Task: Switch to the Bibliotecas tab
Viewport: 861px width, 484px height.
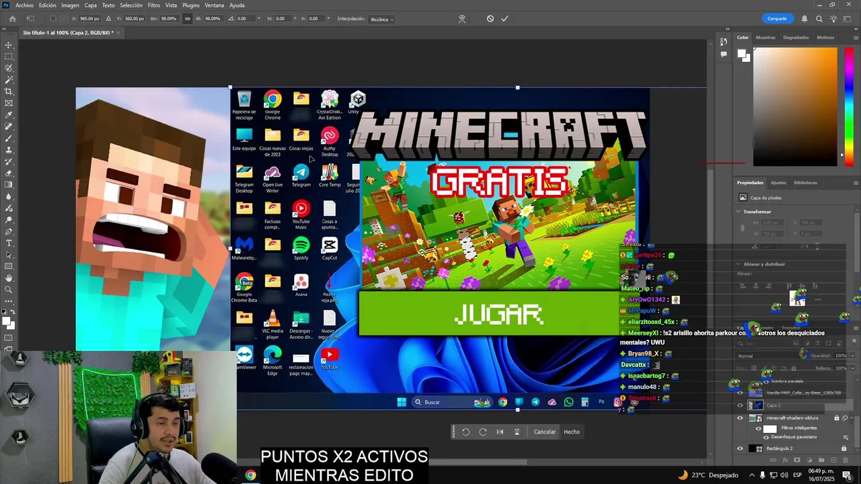Action: (x=805, y=183)
